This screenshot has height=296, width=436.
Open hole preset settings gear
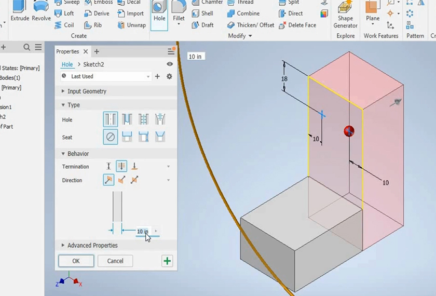click(x=169, y=76)
